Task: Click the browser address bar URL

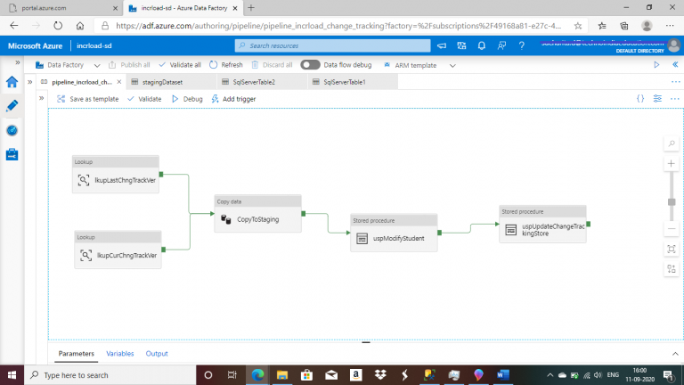Action: [x=338, y=26]
